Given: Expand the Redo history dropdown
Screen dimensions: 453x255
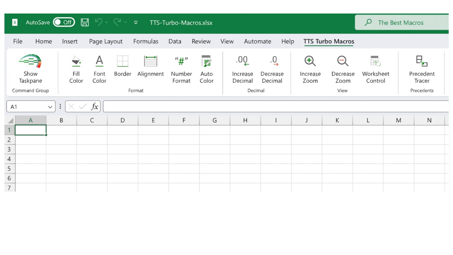Looking at the screenshot, I should click(x=125, y=23).
